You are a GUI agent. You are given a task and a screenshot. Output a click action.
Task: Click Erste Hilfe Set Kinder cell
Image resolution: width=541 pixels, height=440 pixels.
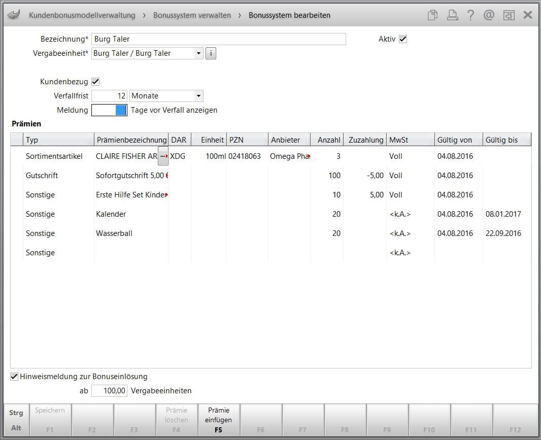131,195
